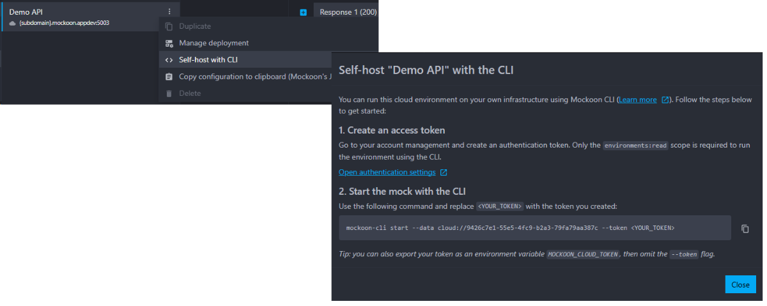
Task: Click the trash icon next to Delete
Action: pyautogui.click(x=169, y=93)
